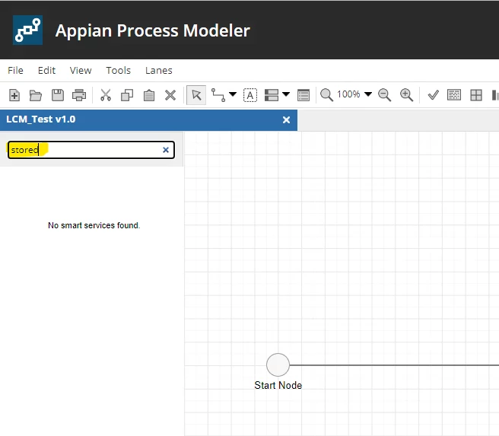This screenshot has height=436, width=499.
Task: Click the 'No smart services found.' message
Action: 94,225
